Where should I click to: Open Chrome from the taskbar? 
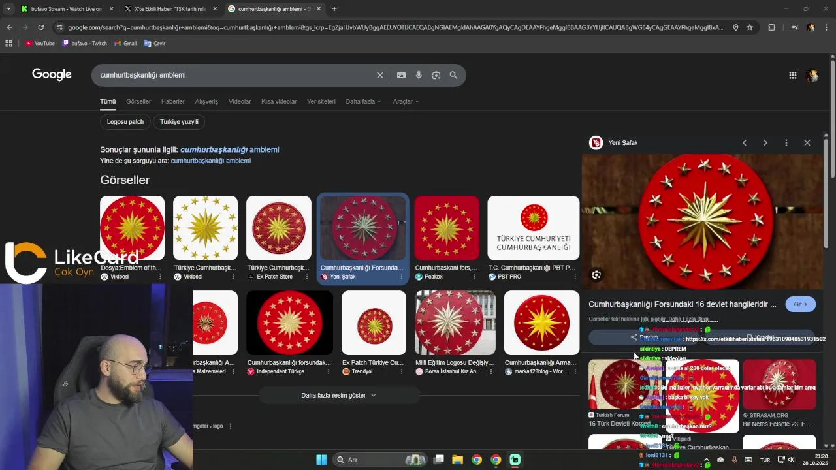pyautogui.click(x=477, y=460)
